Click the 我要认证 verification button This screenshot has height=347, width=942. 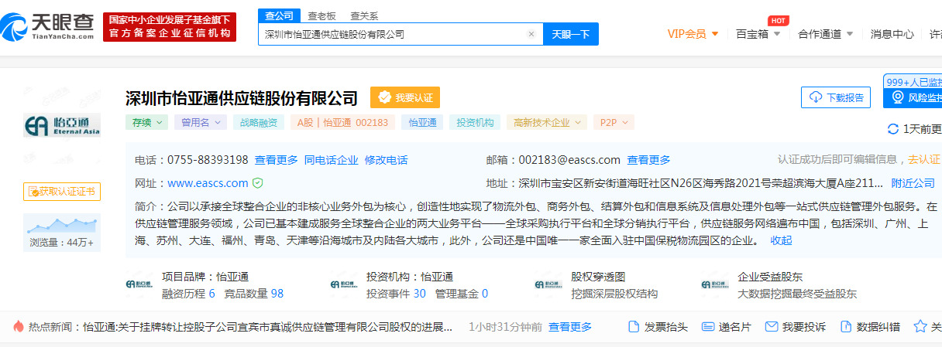click(x=405, y=97)
